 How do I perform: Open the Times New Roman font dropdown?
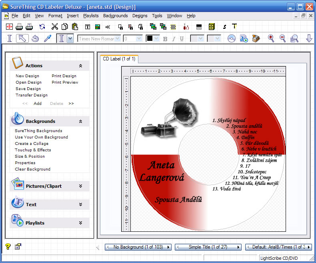point(117,39)
